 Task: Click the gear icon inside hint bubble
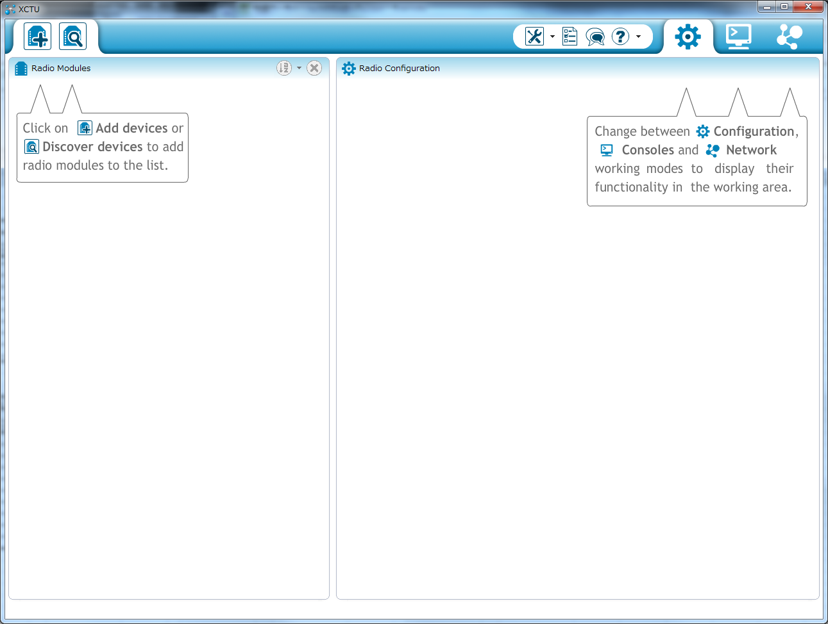pyautogui.click(x=703, y=131)
